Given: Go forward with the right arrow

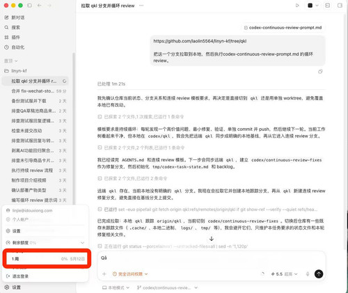Looking at the screenshot, I should point(49,6).
